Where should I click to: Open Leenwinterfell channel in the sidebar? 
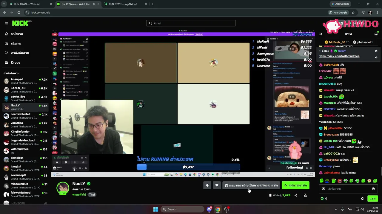pos(25,116)
